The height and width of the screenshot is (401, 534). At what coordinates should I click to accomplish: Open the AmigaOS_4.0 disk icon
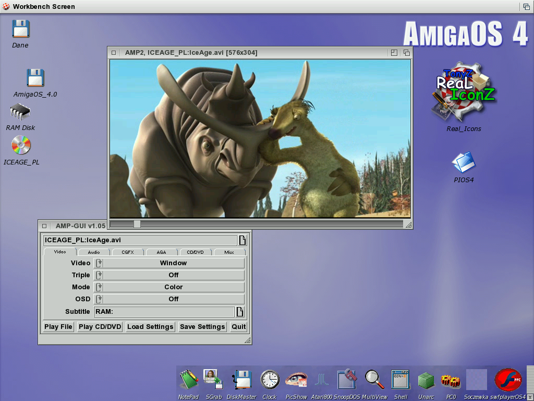coord(35,78)
